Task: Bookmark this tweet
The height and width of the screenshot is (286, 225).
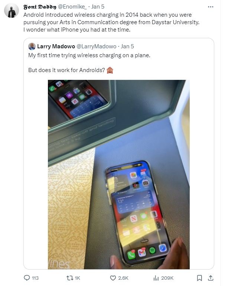Action: pos(199,278)
